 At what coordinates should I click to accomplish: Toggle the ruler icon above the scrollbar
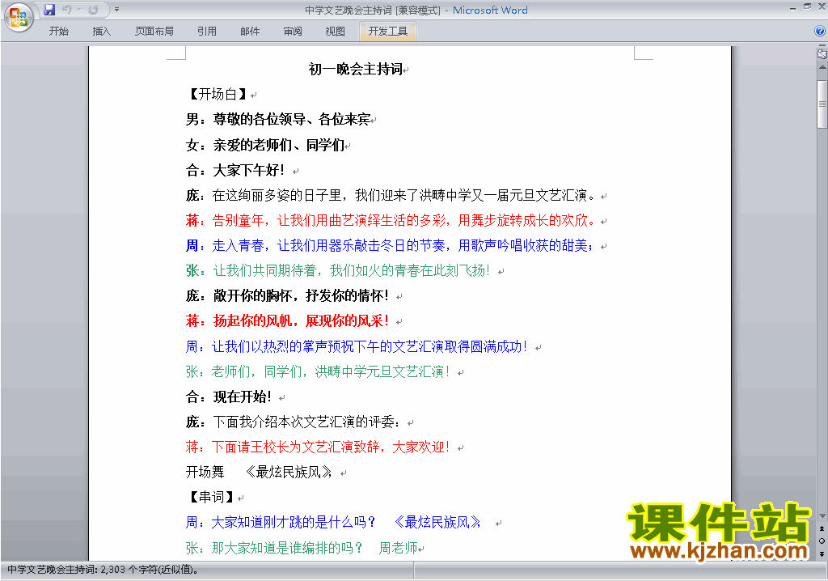(x=822, y=53)
